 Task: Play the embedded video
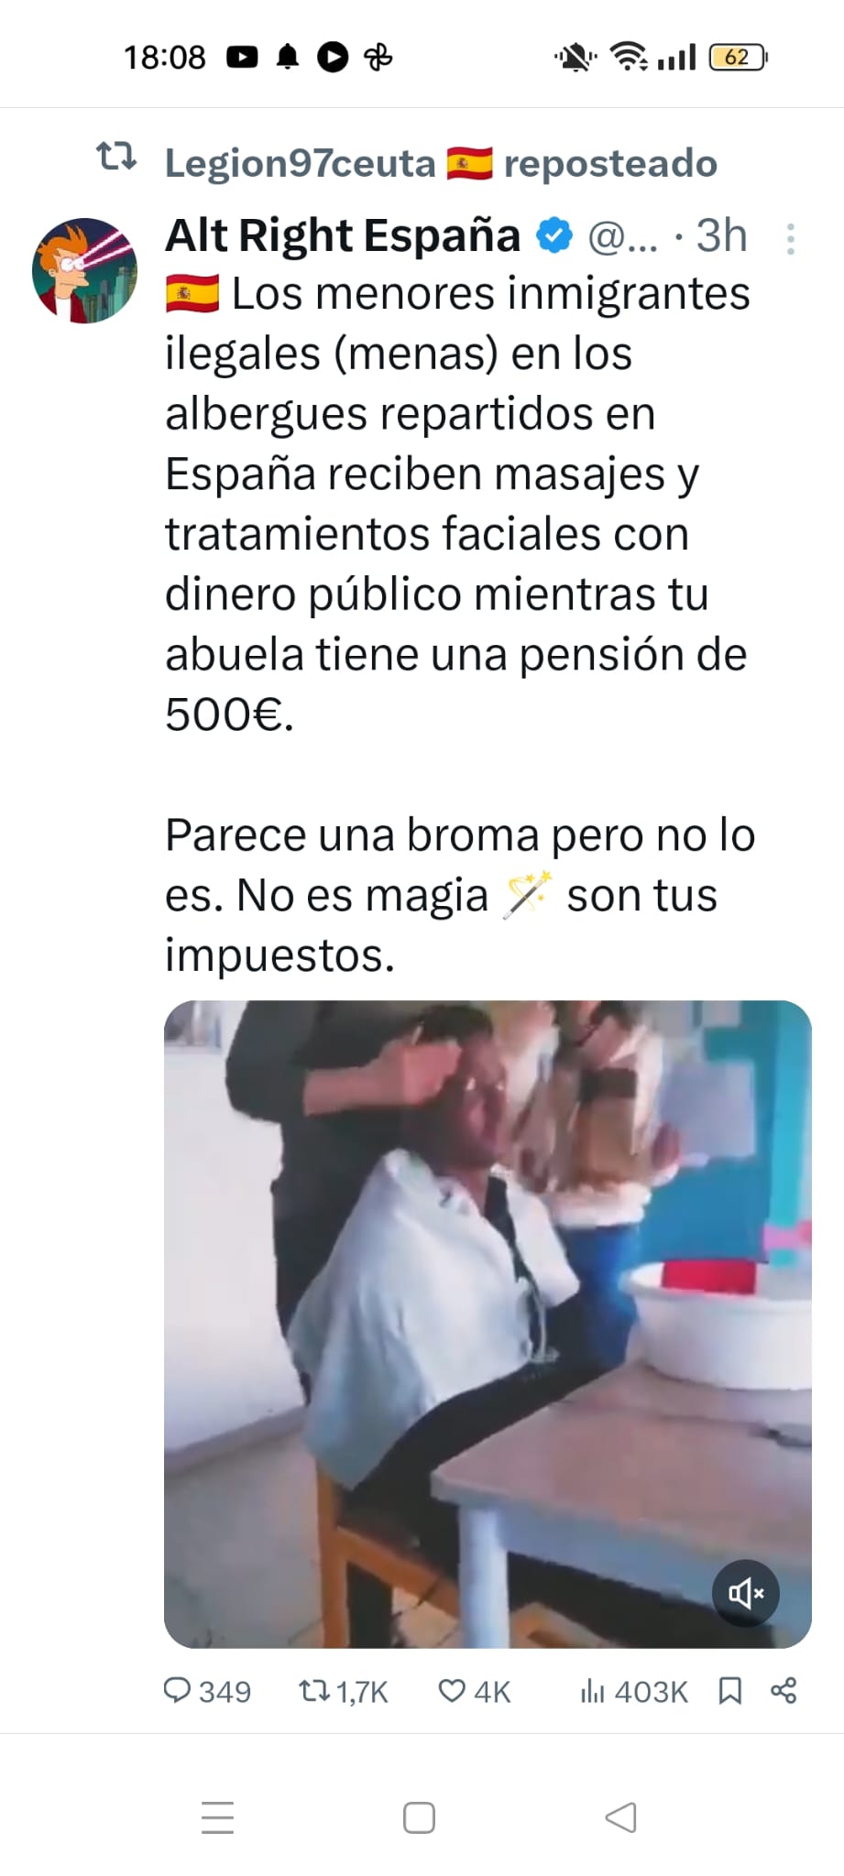488,1324
